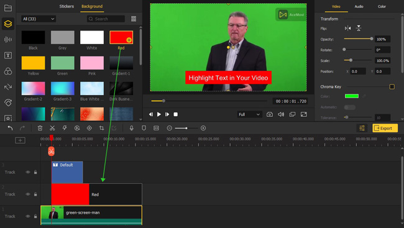The width and height of the screenshot is (404, 228).
Task: Click the keyframe diamond toolbar icon
Action: (89, 128)
